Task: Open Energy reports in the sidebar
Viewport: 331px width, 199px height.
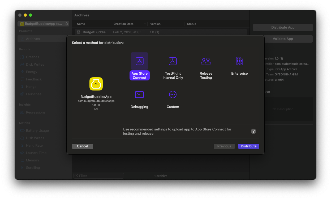Action: (x=32, y=72)
